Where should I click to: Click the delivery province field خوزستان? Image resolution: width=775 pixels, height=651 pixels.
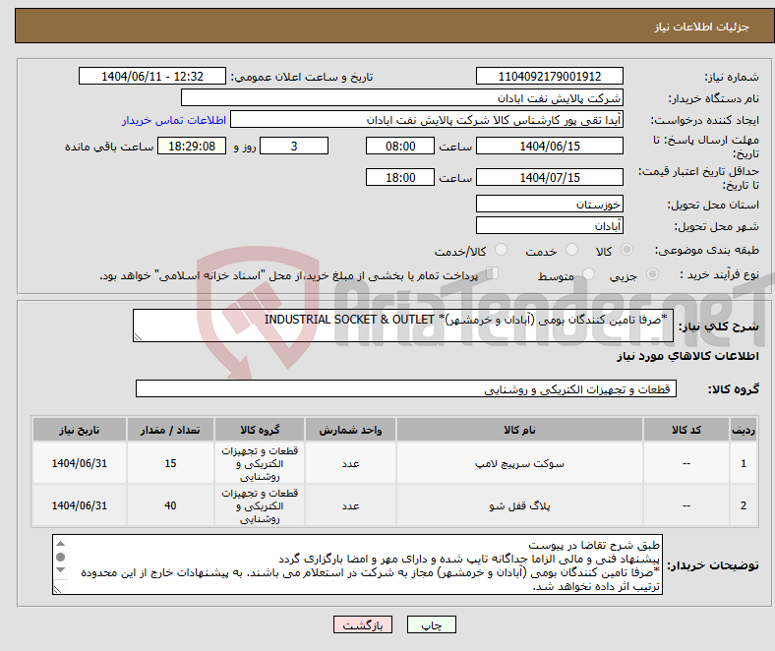click(550, 205)
